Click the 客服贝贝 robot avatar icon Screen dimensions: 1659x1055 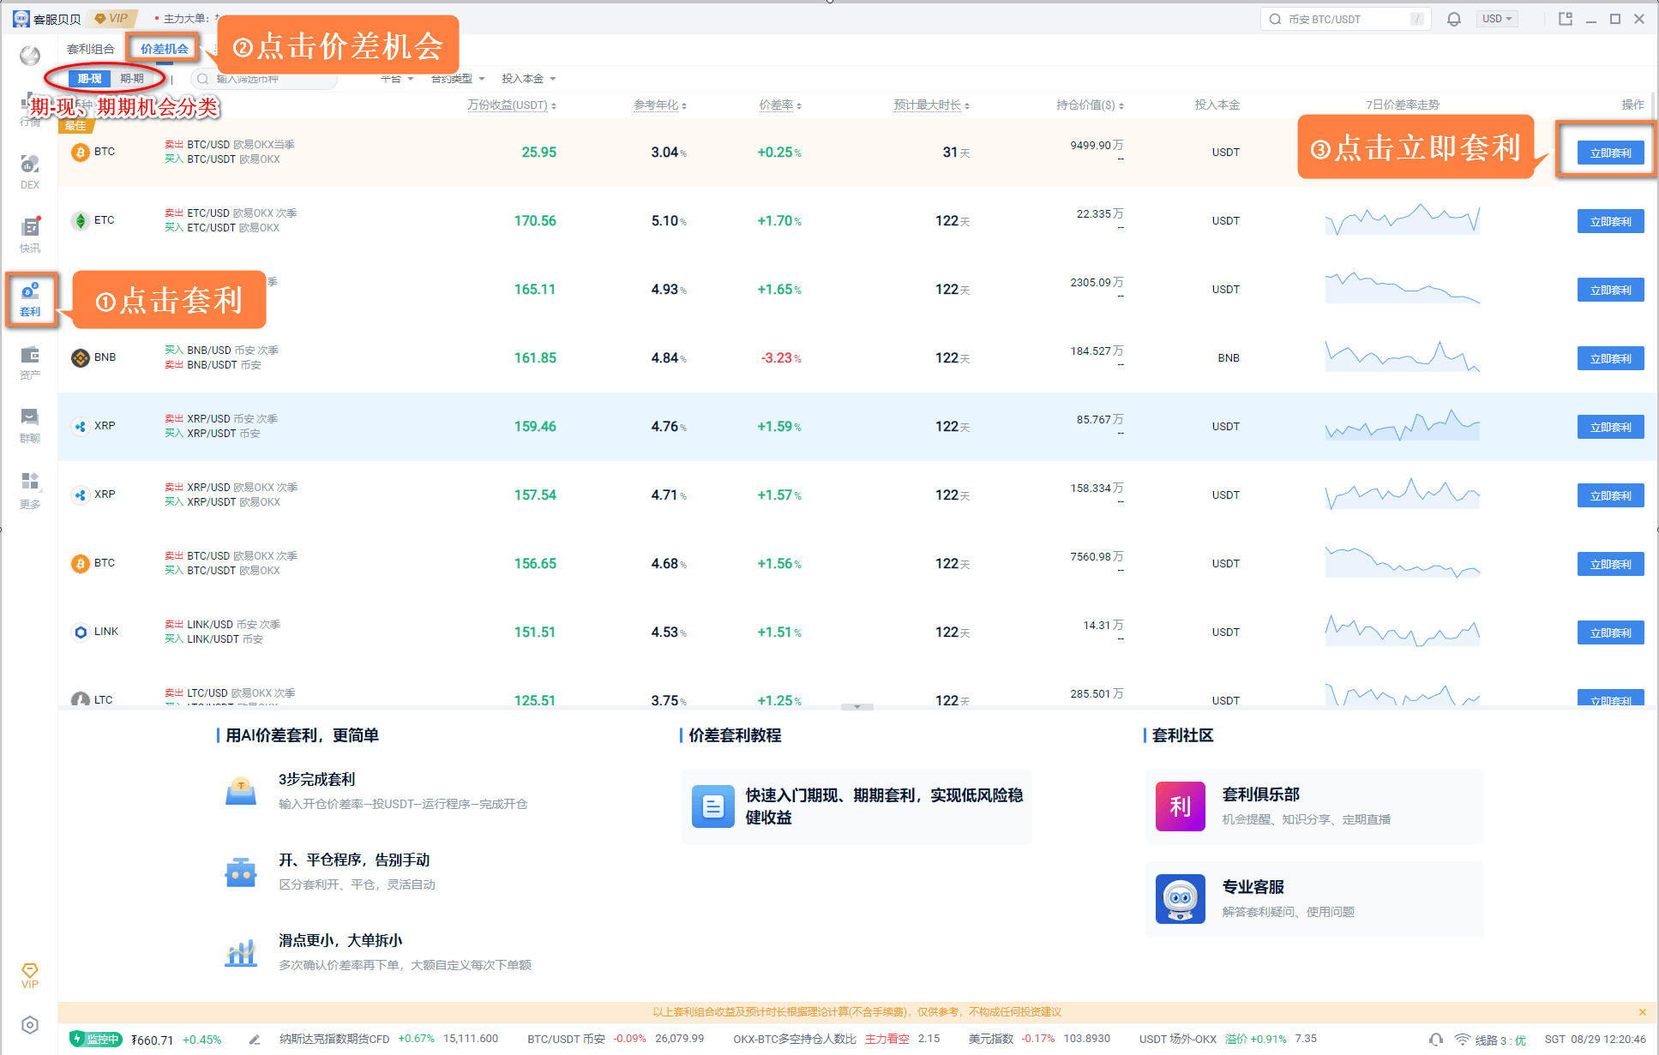coord(21,18)
